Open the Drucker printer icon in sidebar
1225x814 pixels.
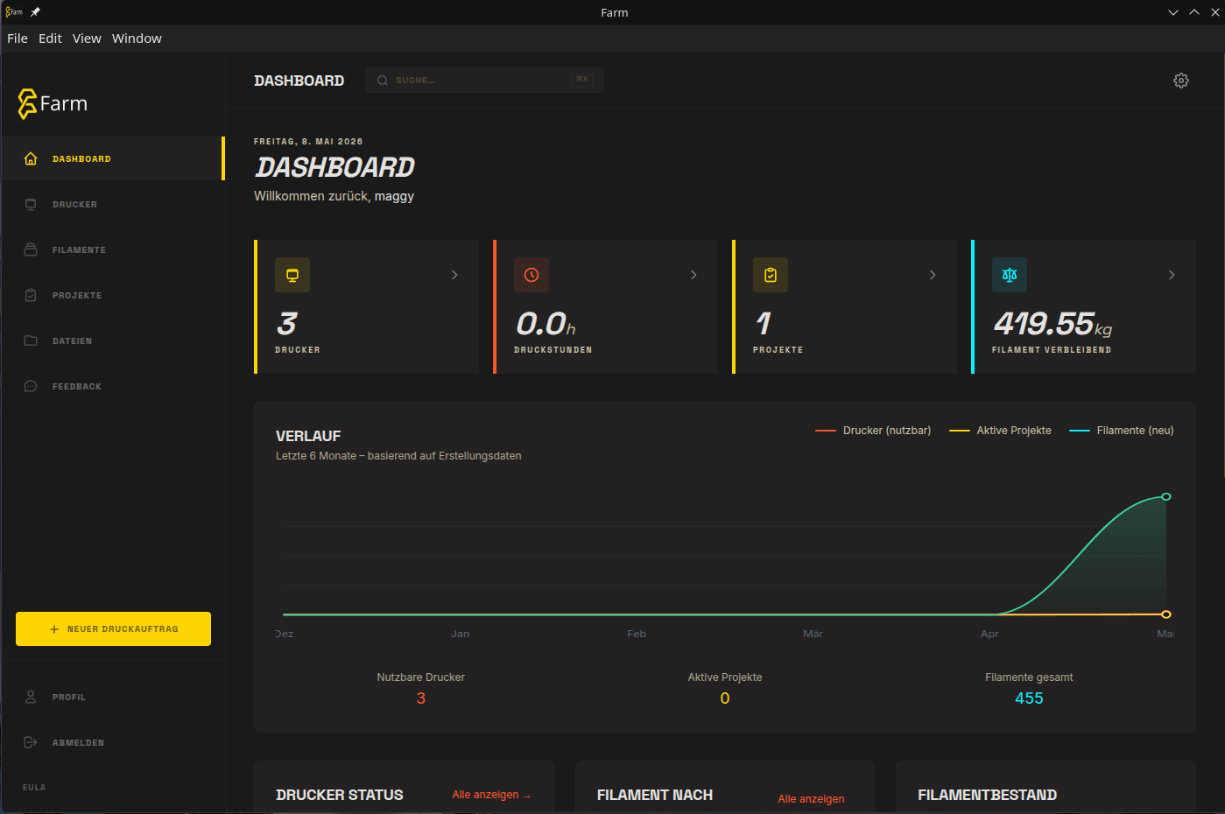(31, 204)
